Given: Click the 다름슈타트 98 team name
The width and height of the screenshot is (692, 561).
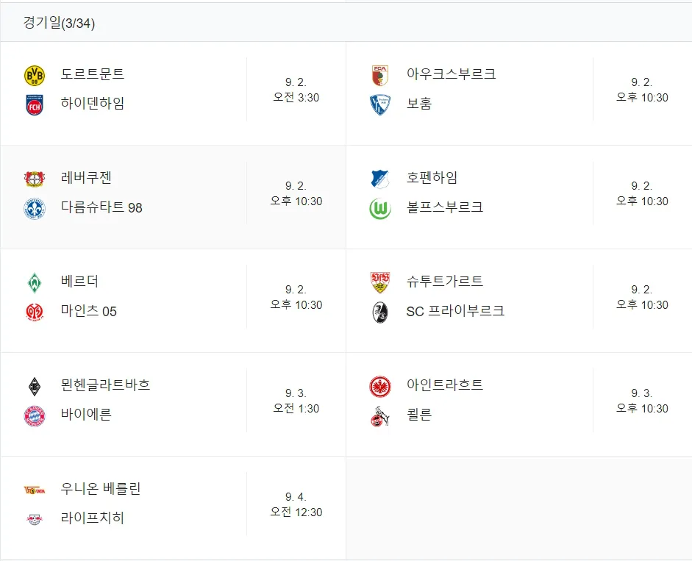Looking at the screenshot, I should pyautogui.click(x=101, y=207).
